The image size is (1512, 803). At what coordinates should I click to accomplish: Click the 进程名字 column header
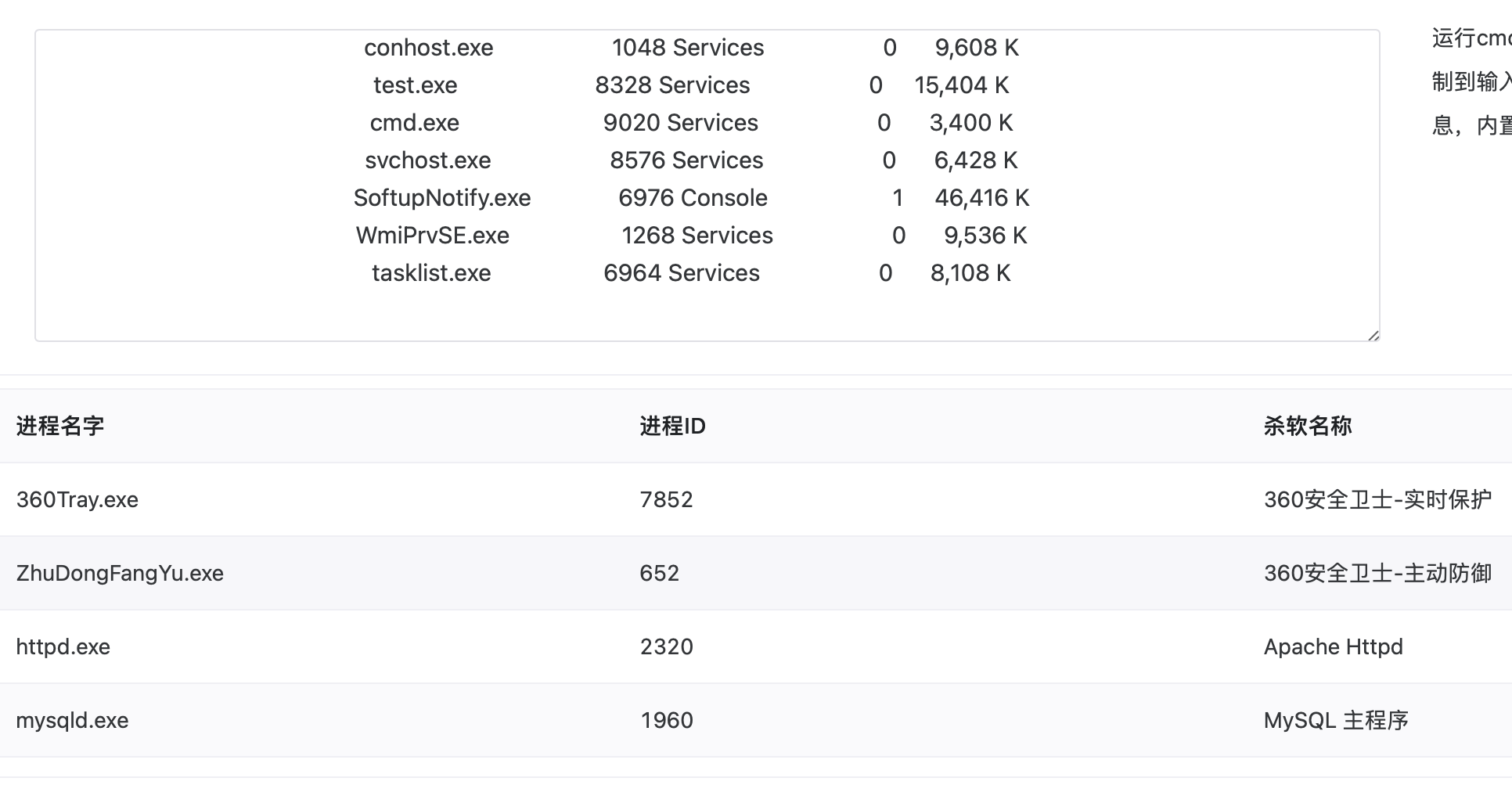tap(60, 426)
